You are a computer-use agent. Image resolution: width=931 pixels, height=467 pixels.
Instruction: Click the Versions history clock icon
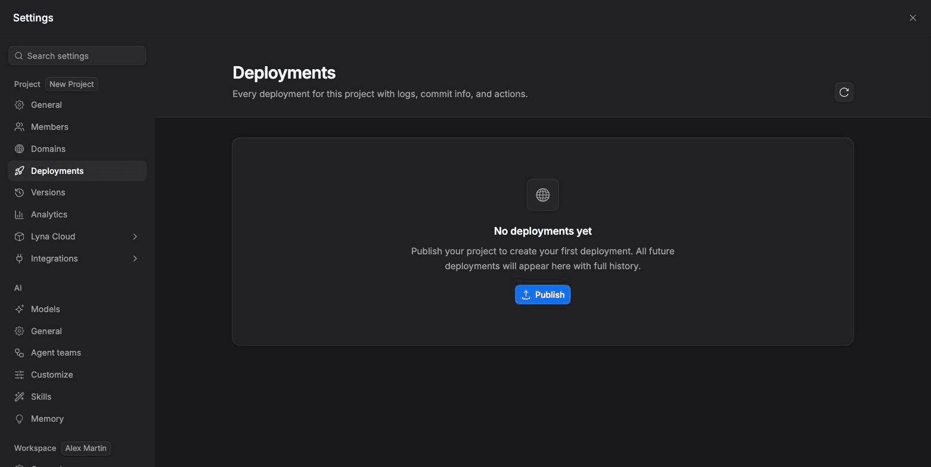tap(20, 192)
